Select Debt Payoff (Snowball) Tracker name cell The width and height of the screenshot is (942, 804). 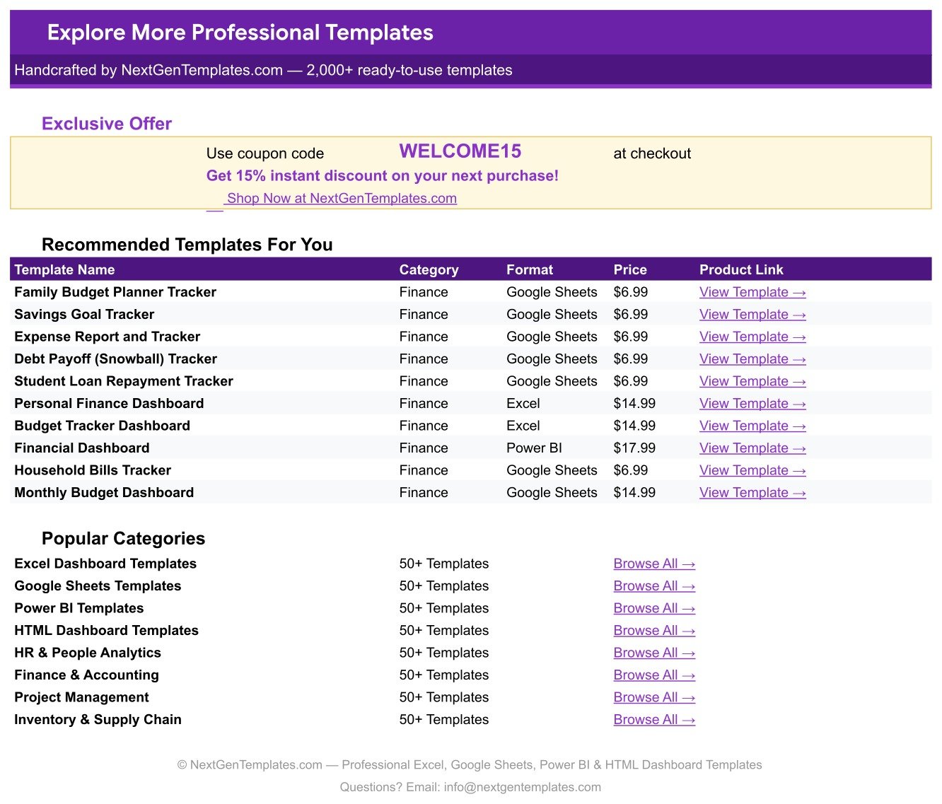[115, 359]
